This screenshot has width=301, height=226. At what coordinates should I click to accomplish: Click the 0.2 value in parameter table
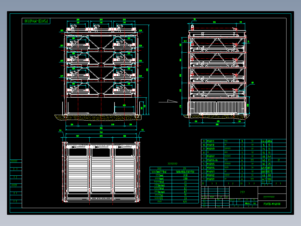point(185,189)
